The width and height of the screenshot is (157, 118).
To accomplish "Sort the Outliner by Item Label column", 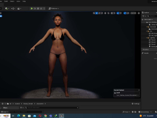I will click(148, 20).
